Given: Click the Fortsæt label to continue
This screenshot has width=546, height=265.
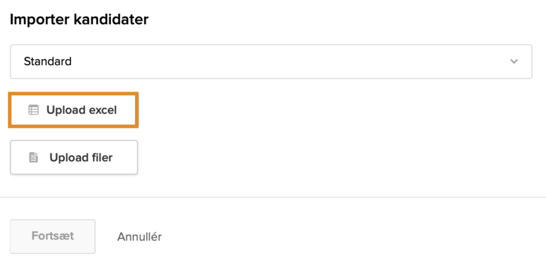Looking at the screenshot, I should click(x=53, y=236).
